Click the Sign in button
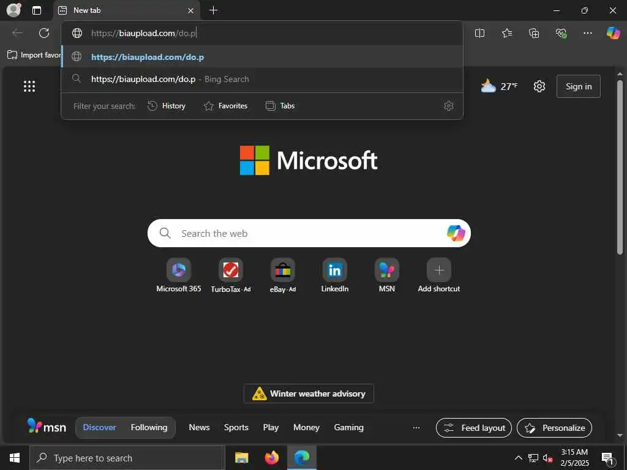627x470 pixels. coord(578,86)
